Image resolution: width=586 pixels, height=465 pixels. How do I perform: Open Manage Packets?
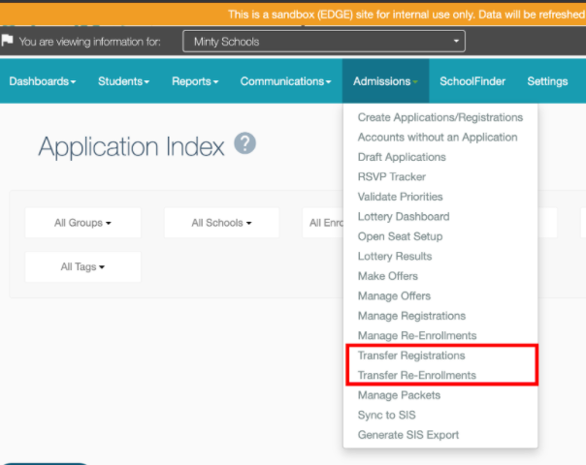click(x=399, y=395)
